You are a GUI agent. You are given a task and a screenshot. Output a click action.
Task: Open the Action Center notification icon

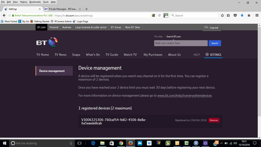click(x=255, y=143)
